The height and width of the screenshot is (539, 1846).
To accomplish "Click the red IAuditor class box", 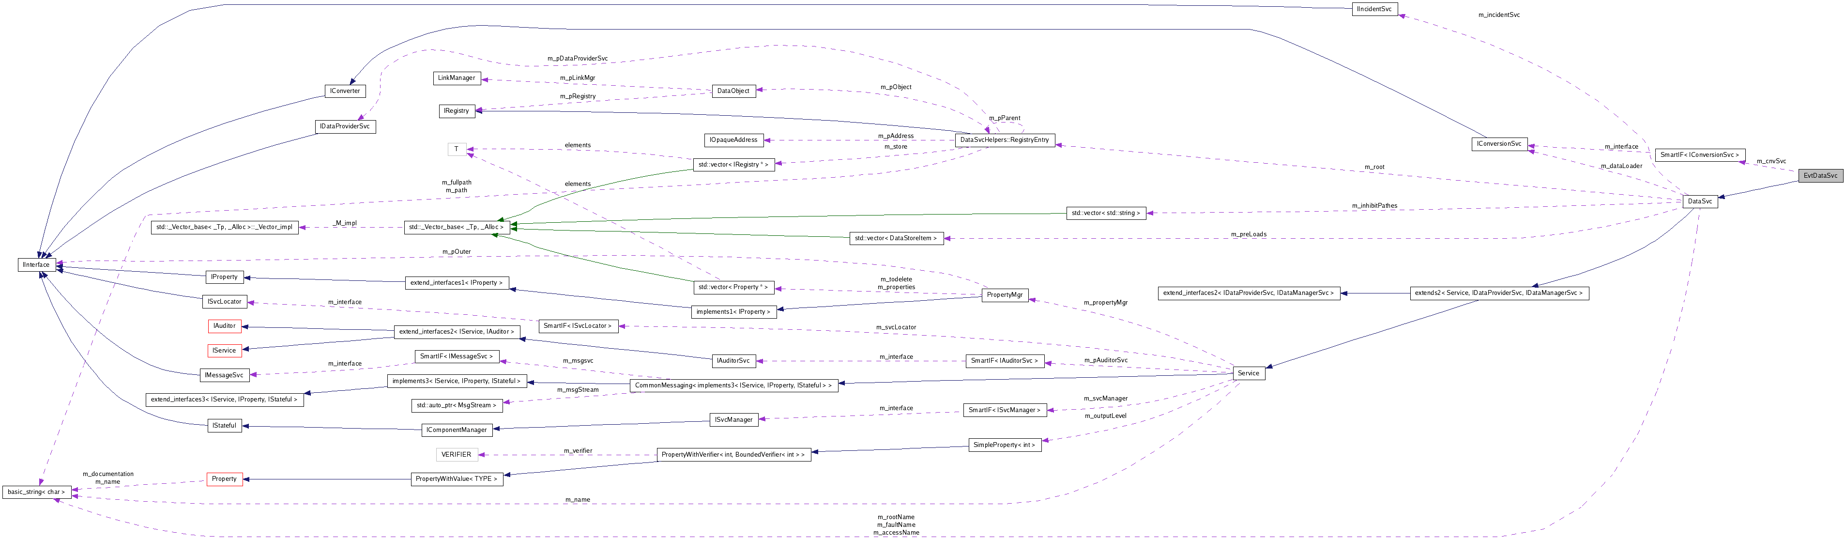I will (x=224, y=326).
